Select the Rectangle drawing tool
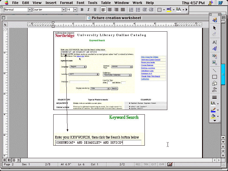Viewport: 228px width, 171px height. (x=215, y=77)
